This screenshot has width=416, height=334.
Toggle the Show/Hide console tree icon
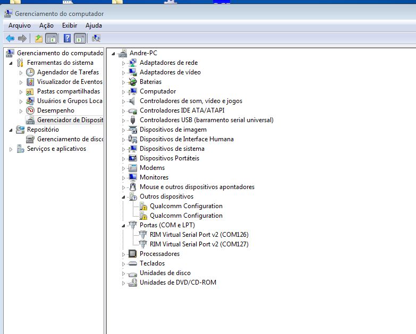[x=52, y=39]
